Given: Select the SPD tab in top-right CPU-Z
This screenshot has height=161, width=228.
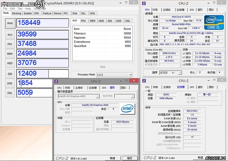Looking at the screenshot, I should coord(192,10).
